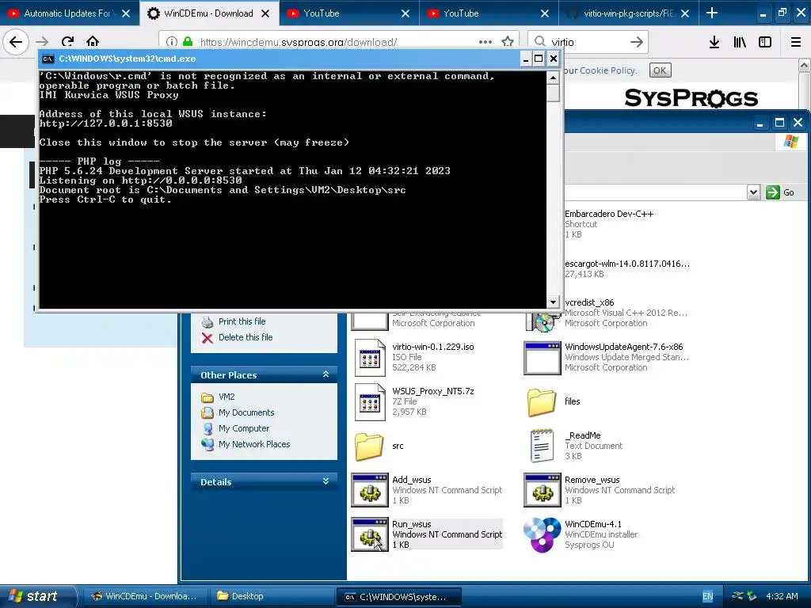Open My Network Places link

[x=254, y=444]
